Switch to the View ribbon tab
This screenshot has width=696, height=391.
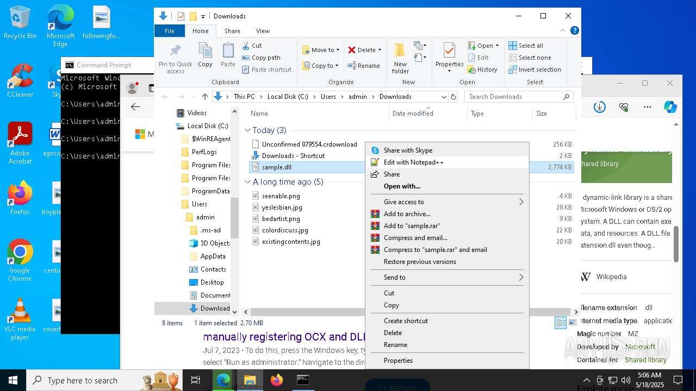[x=263, y=31]
